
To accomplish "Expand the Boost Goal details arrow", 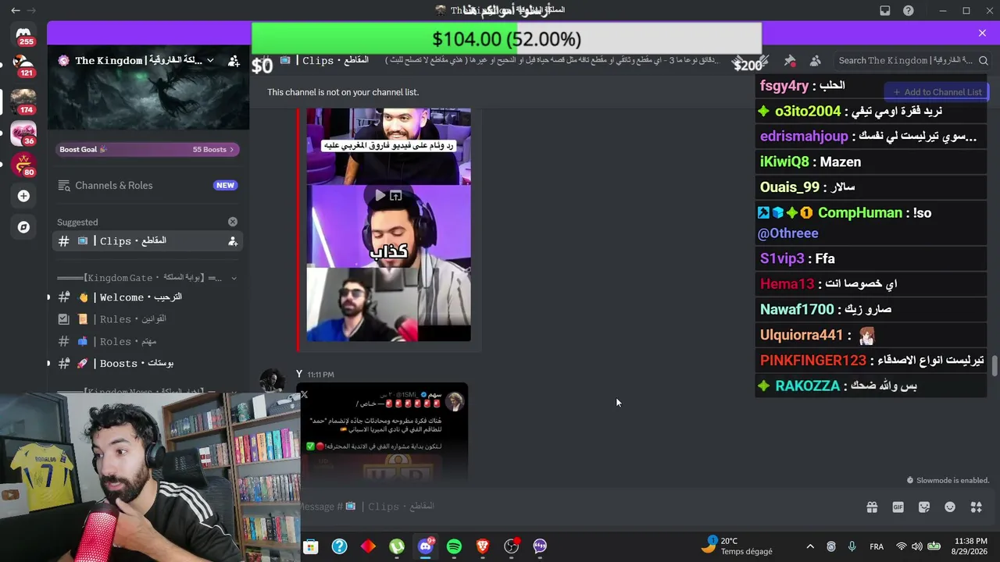I will [231, 149].
